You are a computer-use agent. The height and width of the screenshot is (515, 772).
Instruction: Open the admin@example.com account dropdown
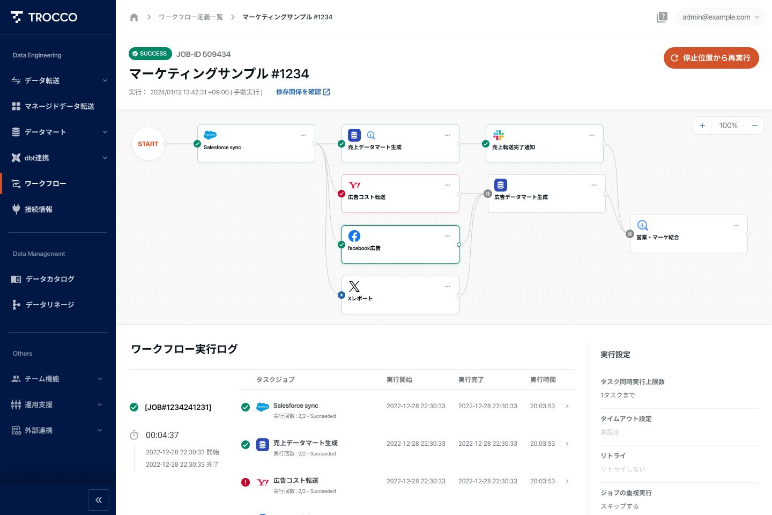click(721, 17)
